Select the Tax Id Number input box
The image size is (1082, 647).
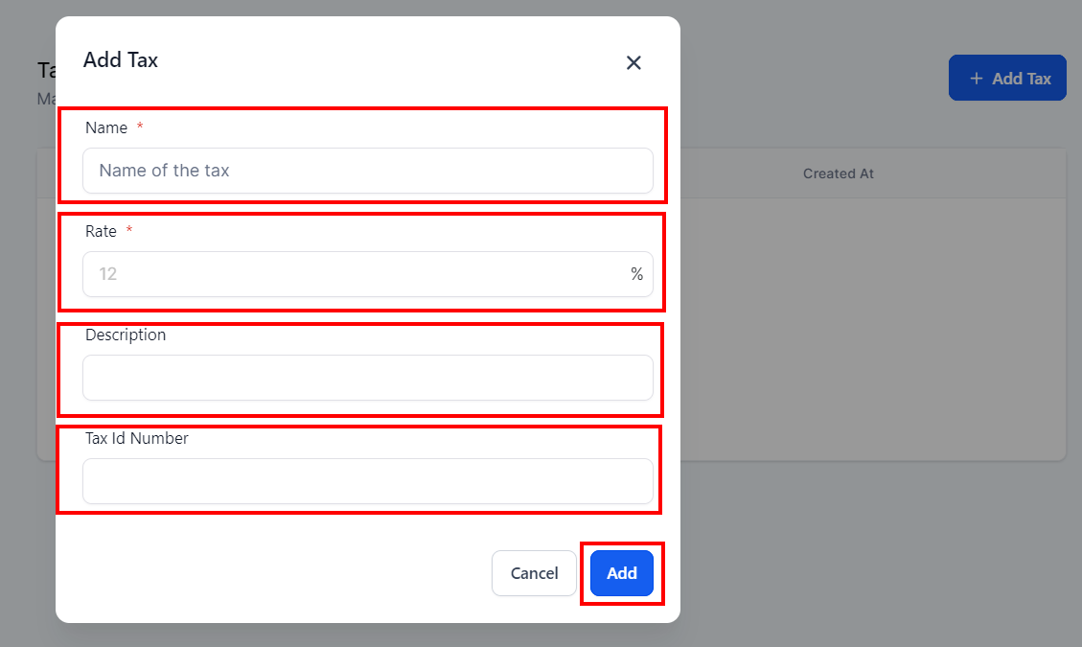click(x=368, y=481)
